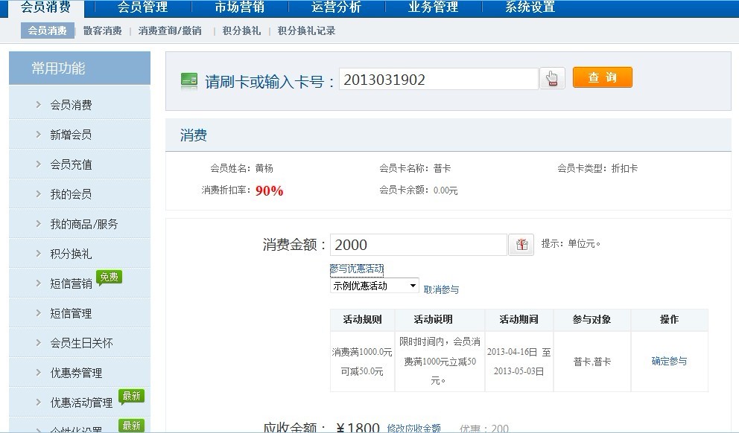The height and width of the screenshot is (433, 739).
Task: Click the 最新 badge next to 优惠活动管理
Action: 132,396
